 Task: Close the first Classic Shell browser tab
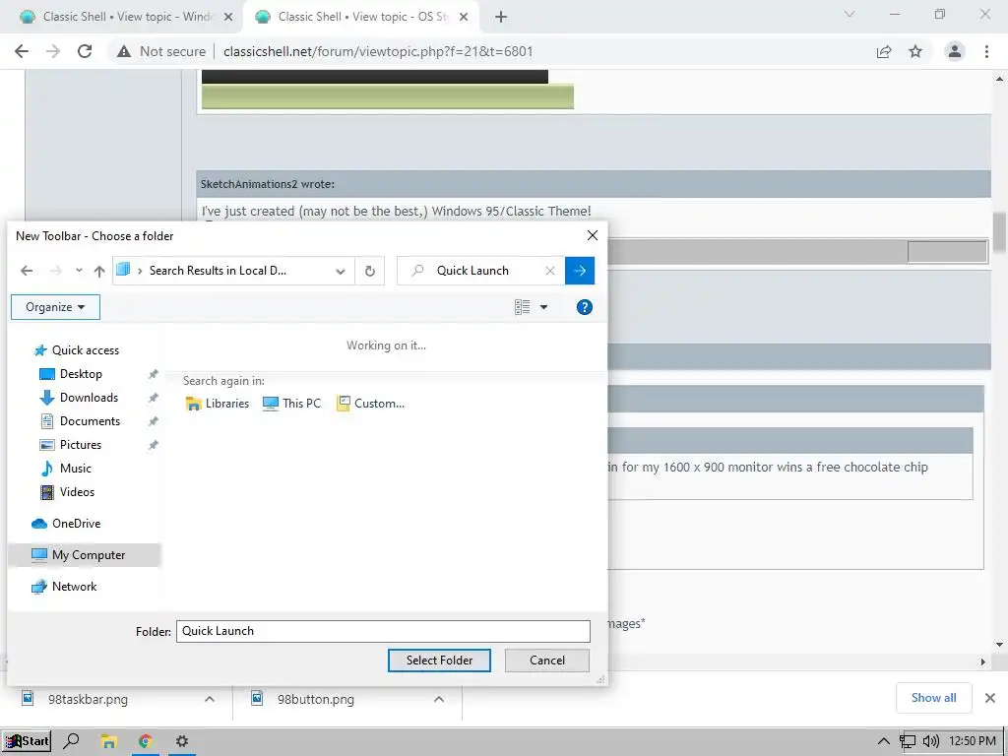point(228,18)
